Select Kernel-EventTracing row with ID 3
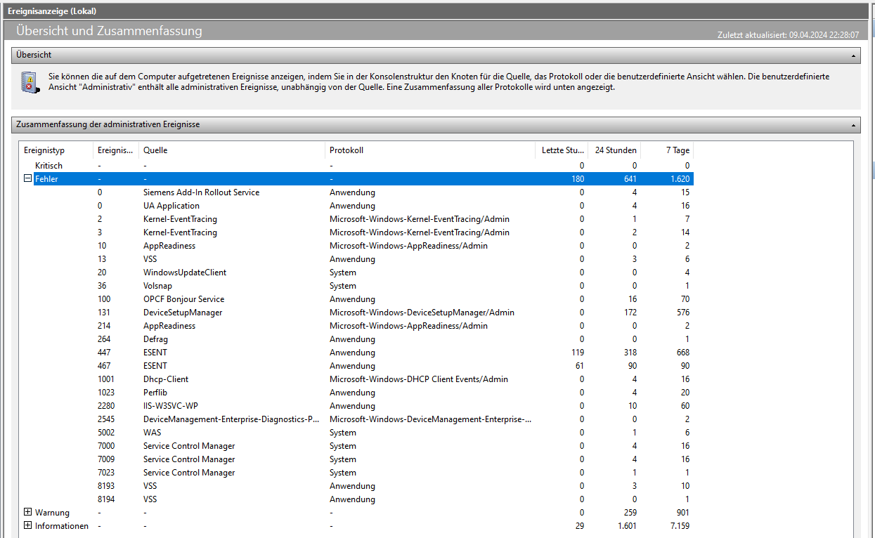The image size is (875, 538). point(357,232)
